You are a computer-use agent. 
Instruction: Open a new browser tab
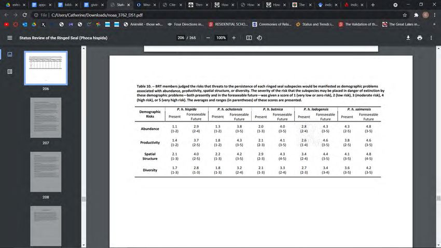(373, 5)
